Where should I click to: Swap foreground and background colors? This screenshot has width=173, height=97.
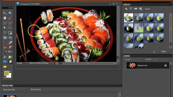pos(10,71)
